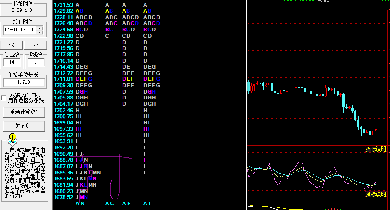The image size is (390, 210).
Task: Select the A-N profile column label
Action: [x=80, y=204]
